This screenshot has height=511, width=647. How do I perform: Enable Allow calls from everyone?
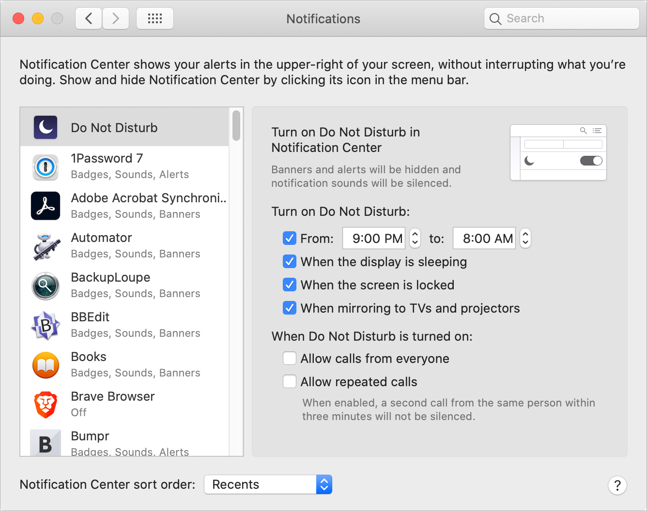coord(290,358)
